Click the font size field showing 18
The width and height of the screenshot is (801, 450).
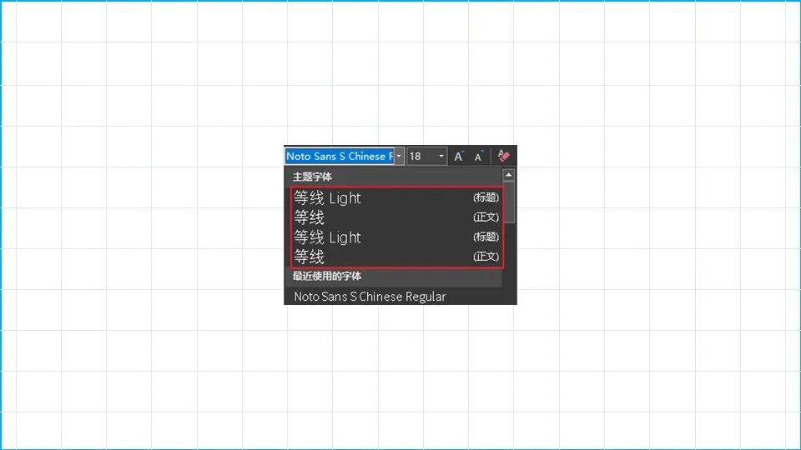click(422, 156)
